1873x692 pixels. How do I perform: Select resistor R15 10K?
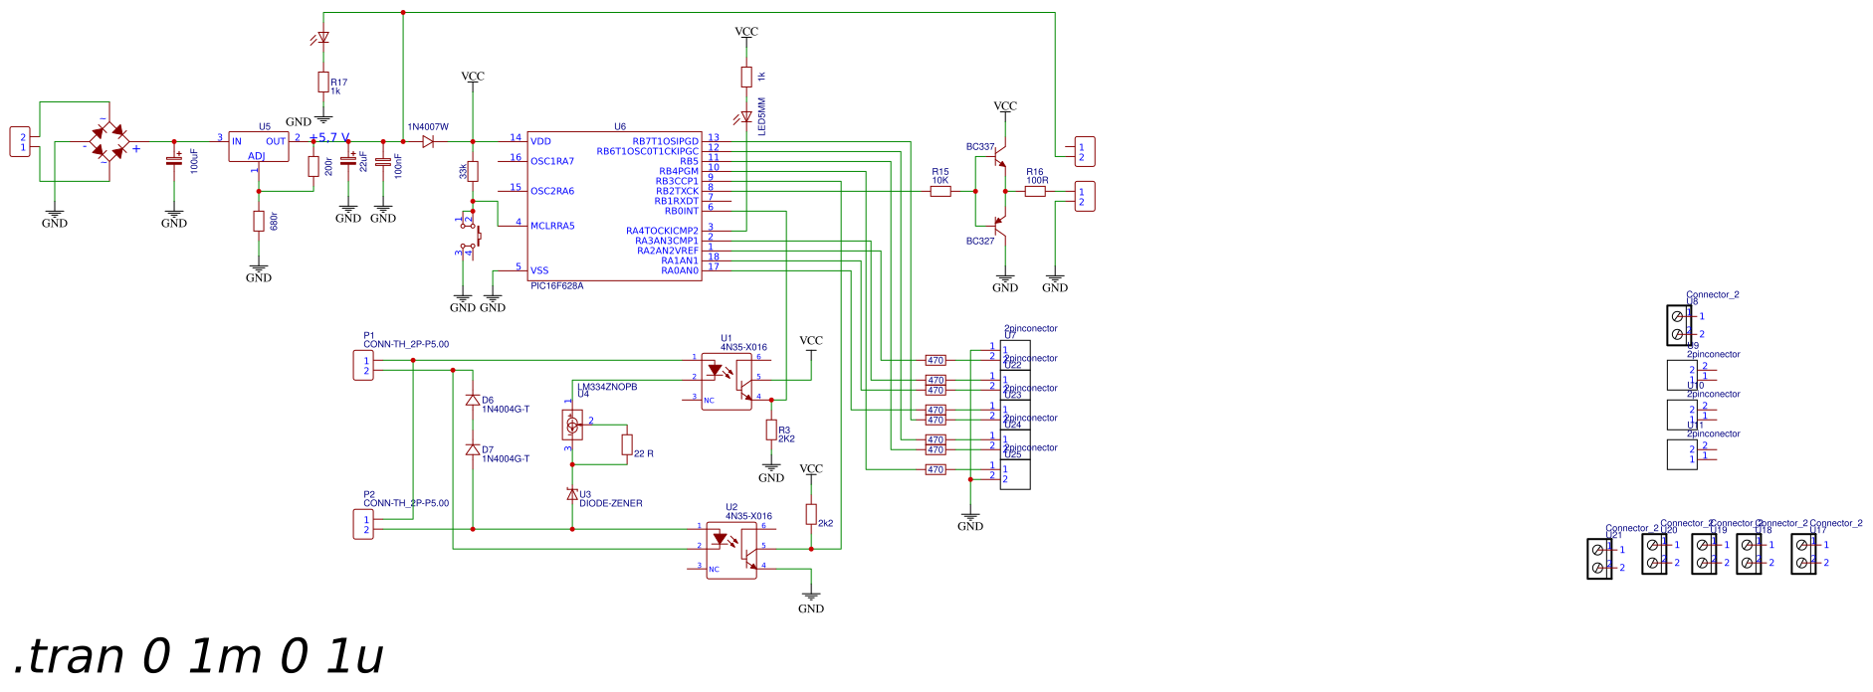(940, 191)
